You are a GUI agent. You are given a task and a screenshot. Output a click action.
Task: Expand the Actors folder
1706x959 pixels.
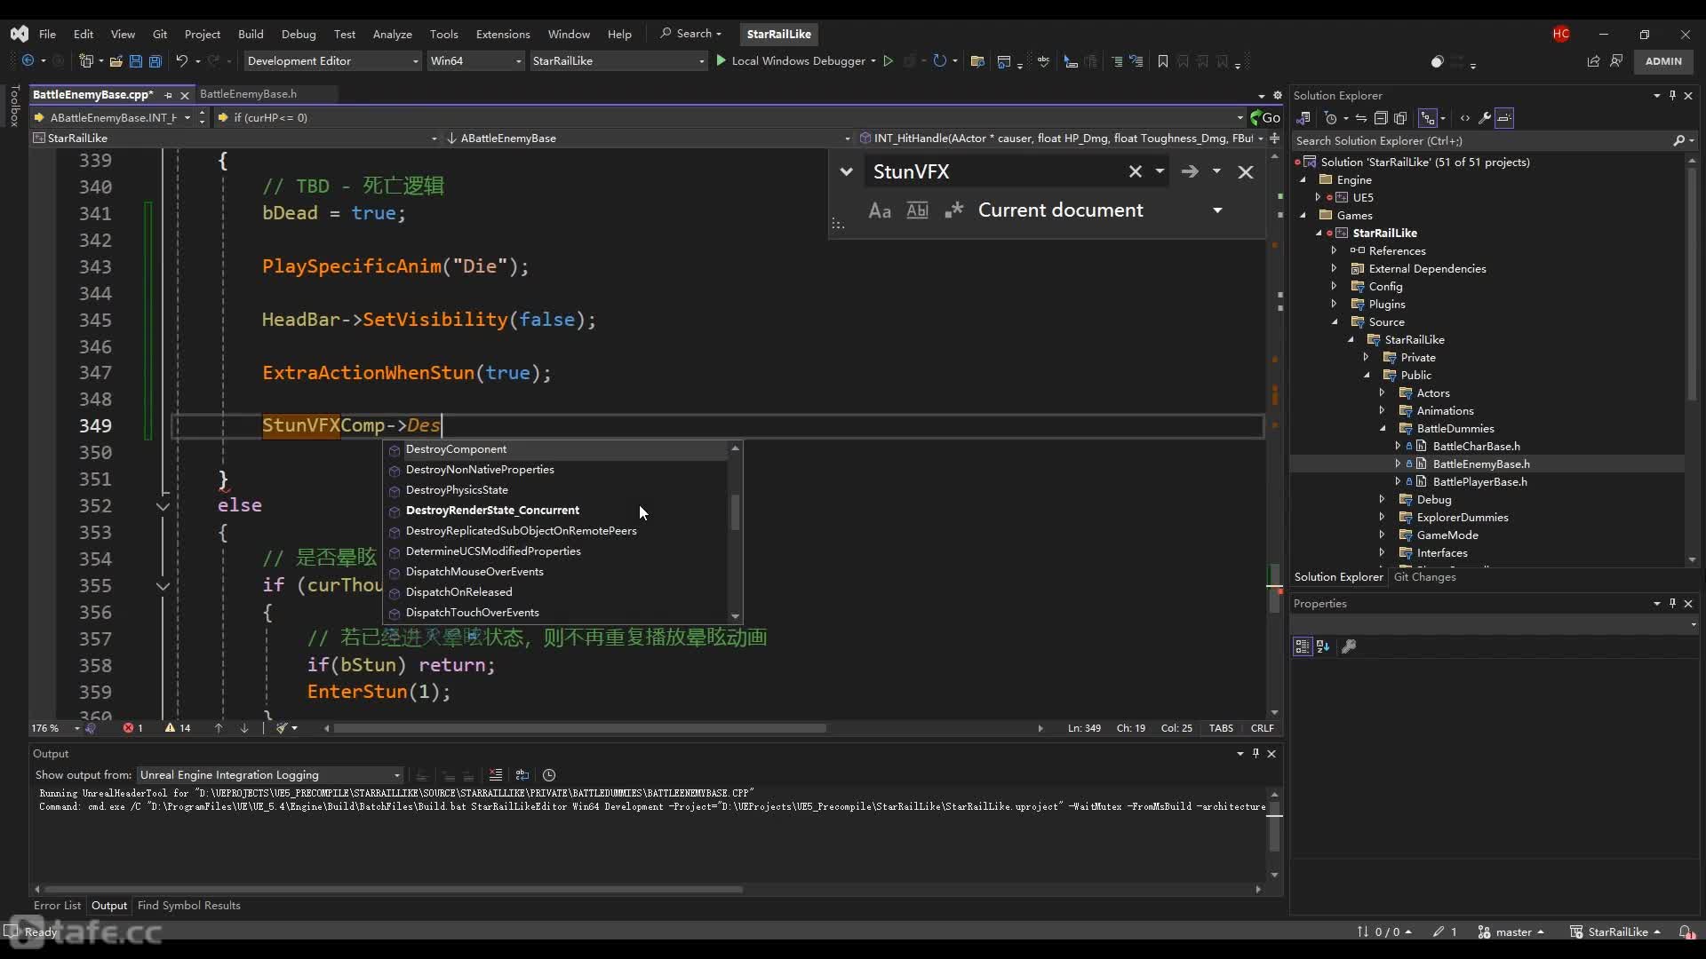click(1382, 392)
